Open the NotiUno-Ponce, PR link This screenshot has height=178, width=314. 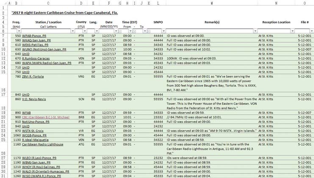(x=36, y=122)
